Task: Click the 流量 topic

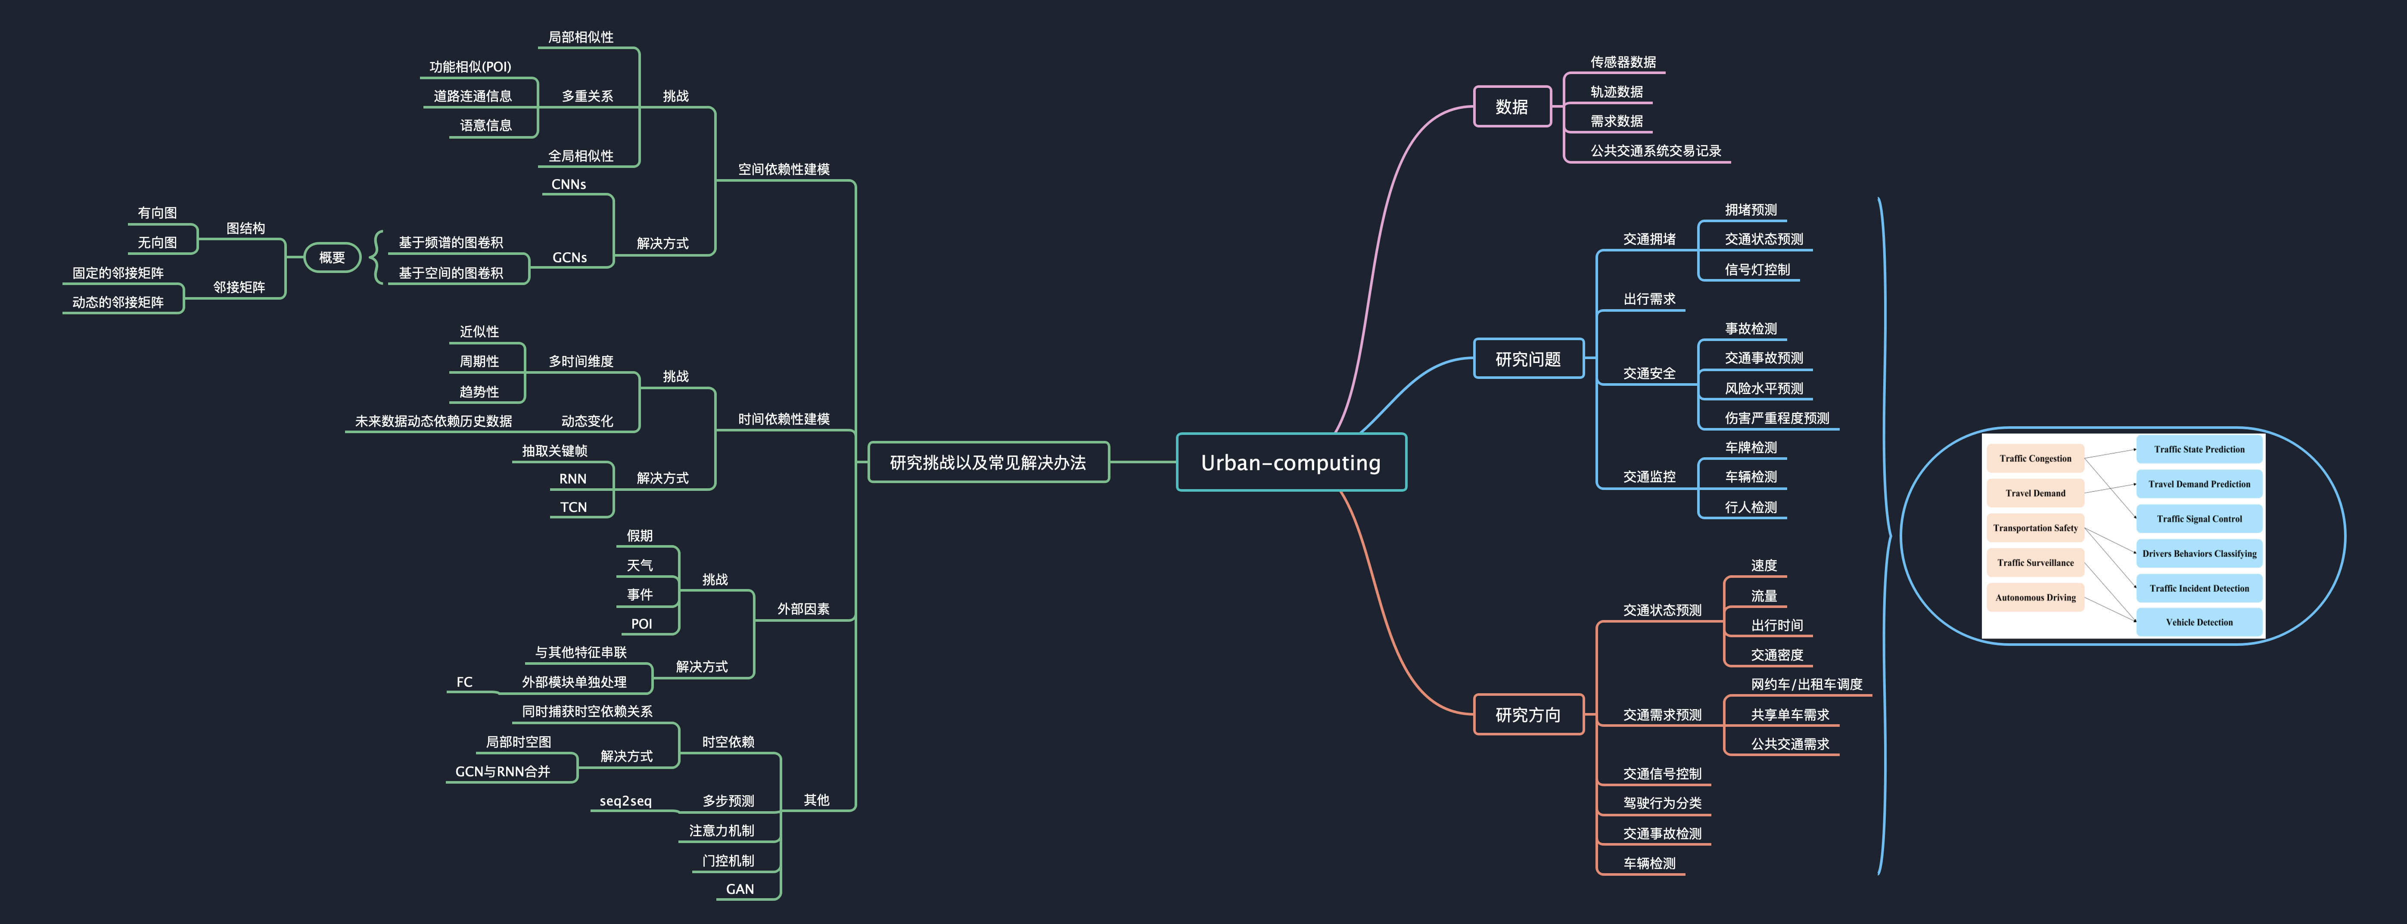Action: (x=1764, y=595)
